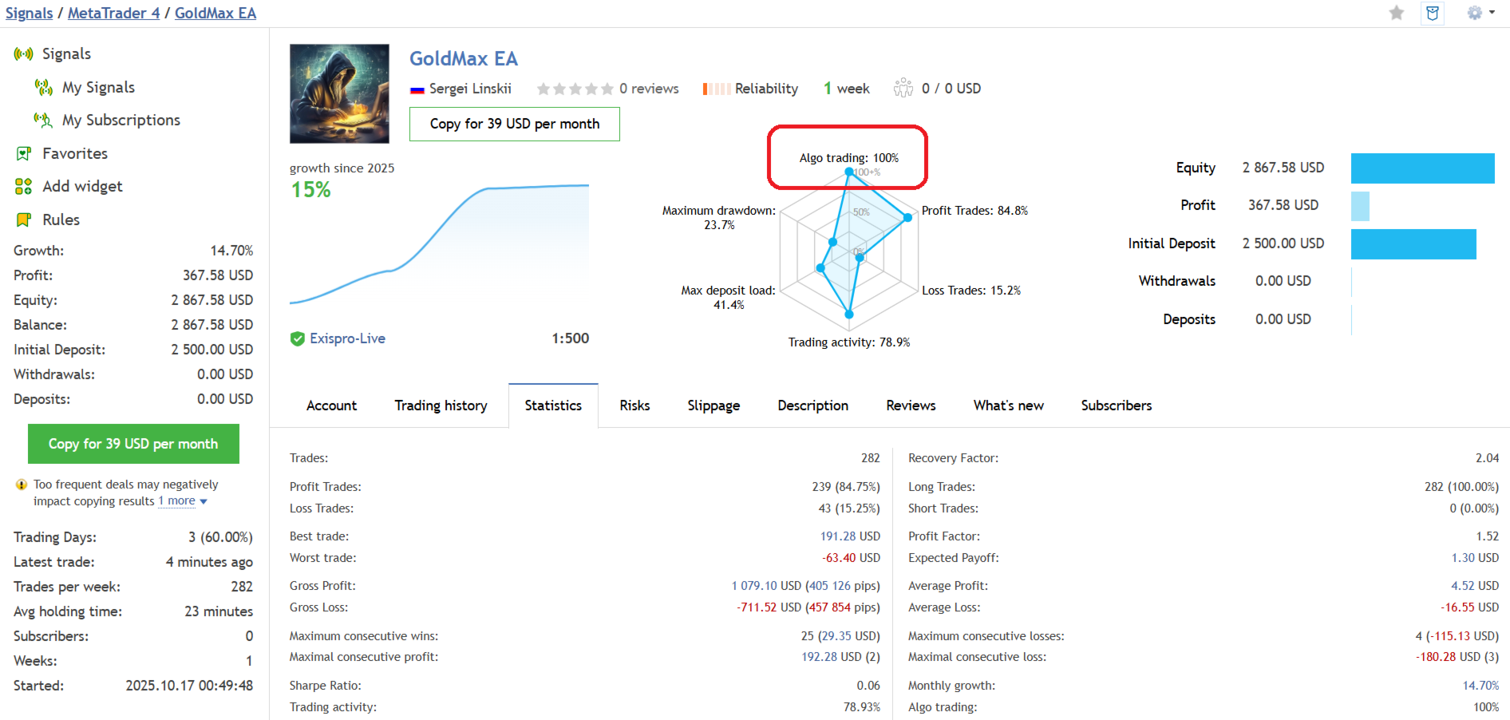Follow the MetaTrader 4 breadcrumb link

pyautogui.click(x=113, y=14)
